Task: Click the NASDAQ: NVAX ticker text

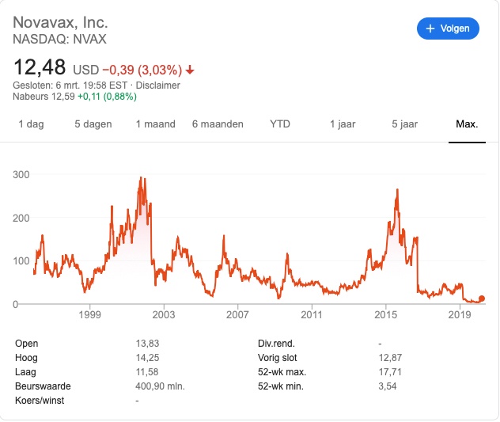Action: [x=60, y=38]
